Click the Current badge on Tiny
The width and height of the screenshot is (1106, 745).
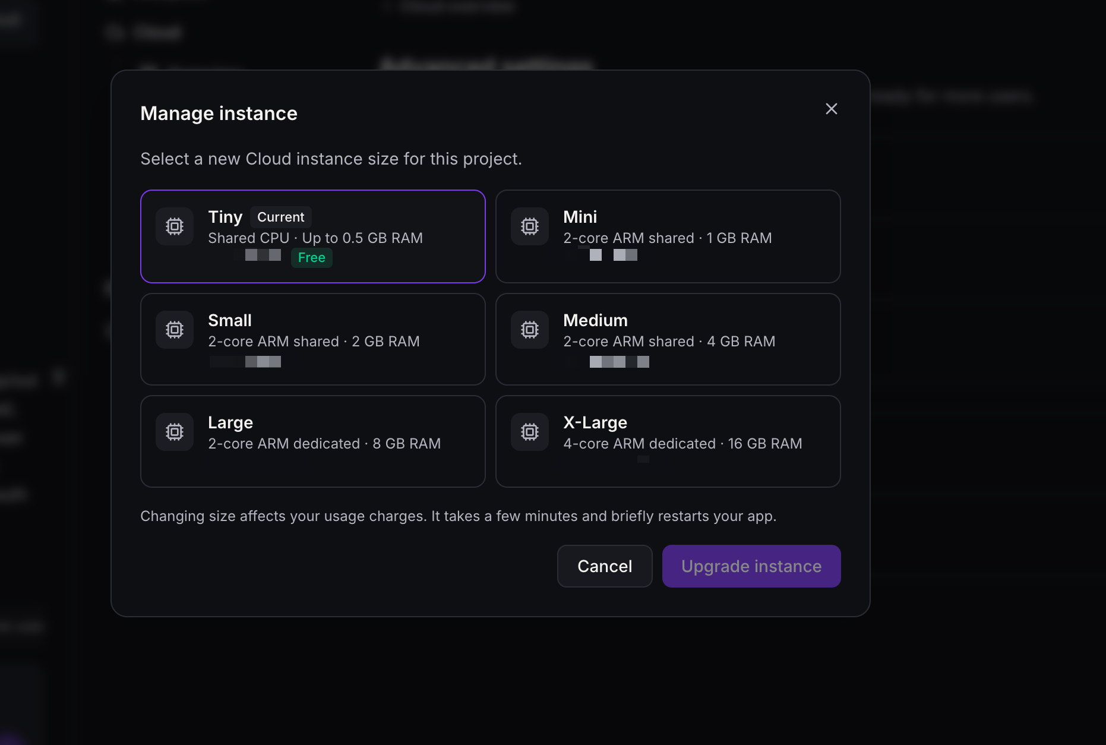pyautogui.click(x=281, y=217)
